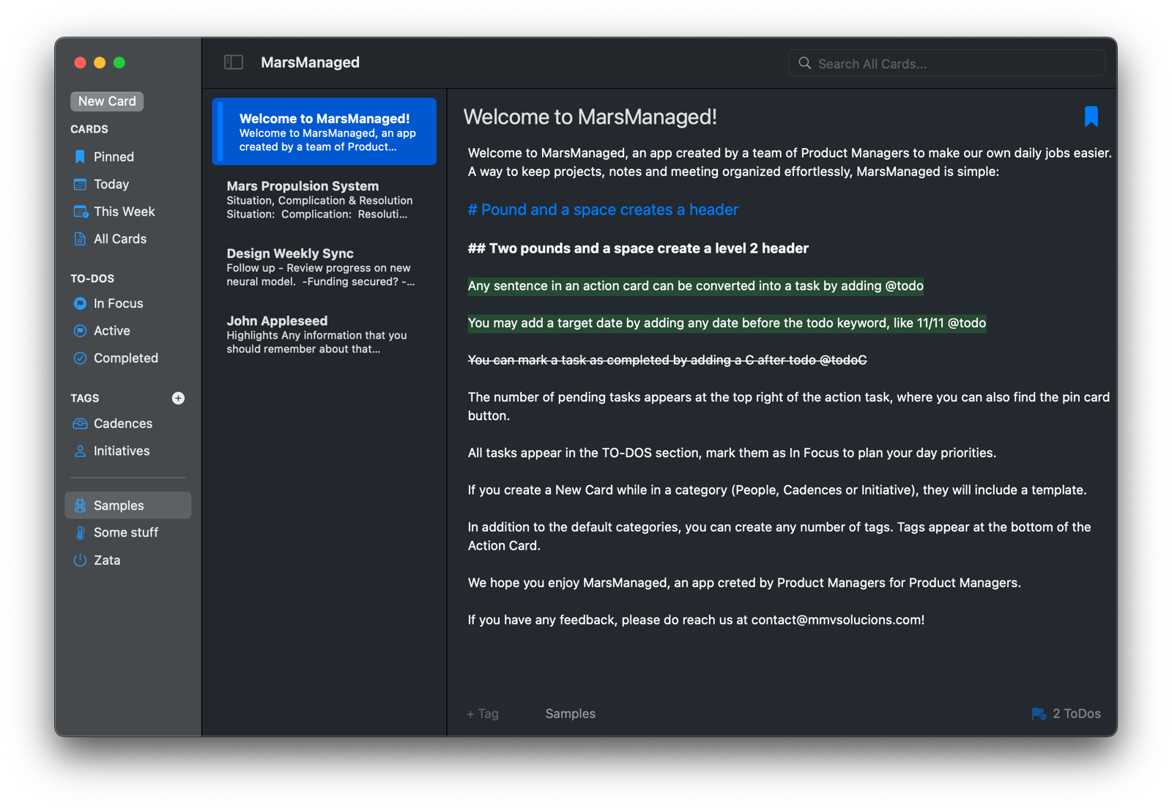Open the John Appleseed card
The image size is (1172, 809).
(324, 334)
